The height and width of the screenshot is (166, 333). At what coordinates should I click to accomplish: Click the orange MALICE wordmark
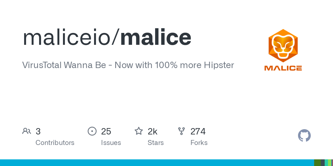click(283, 68)
